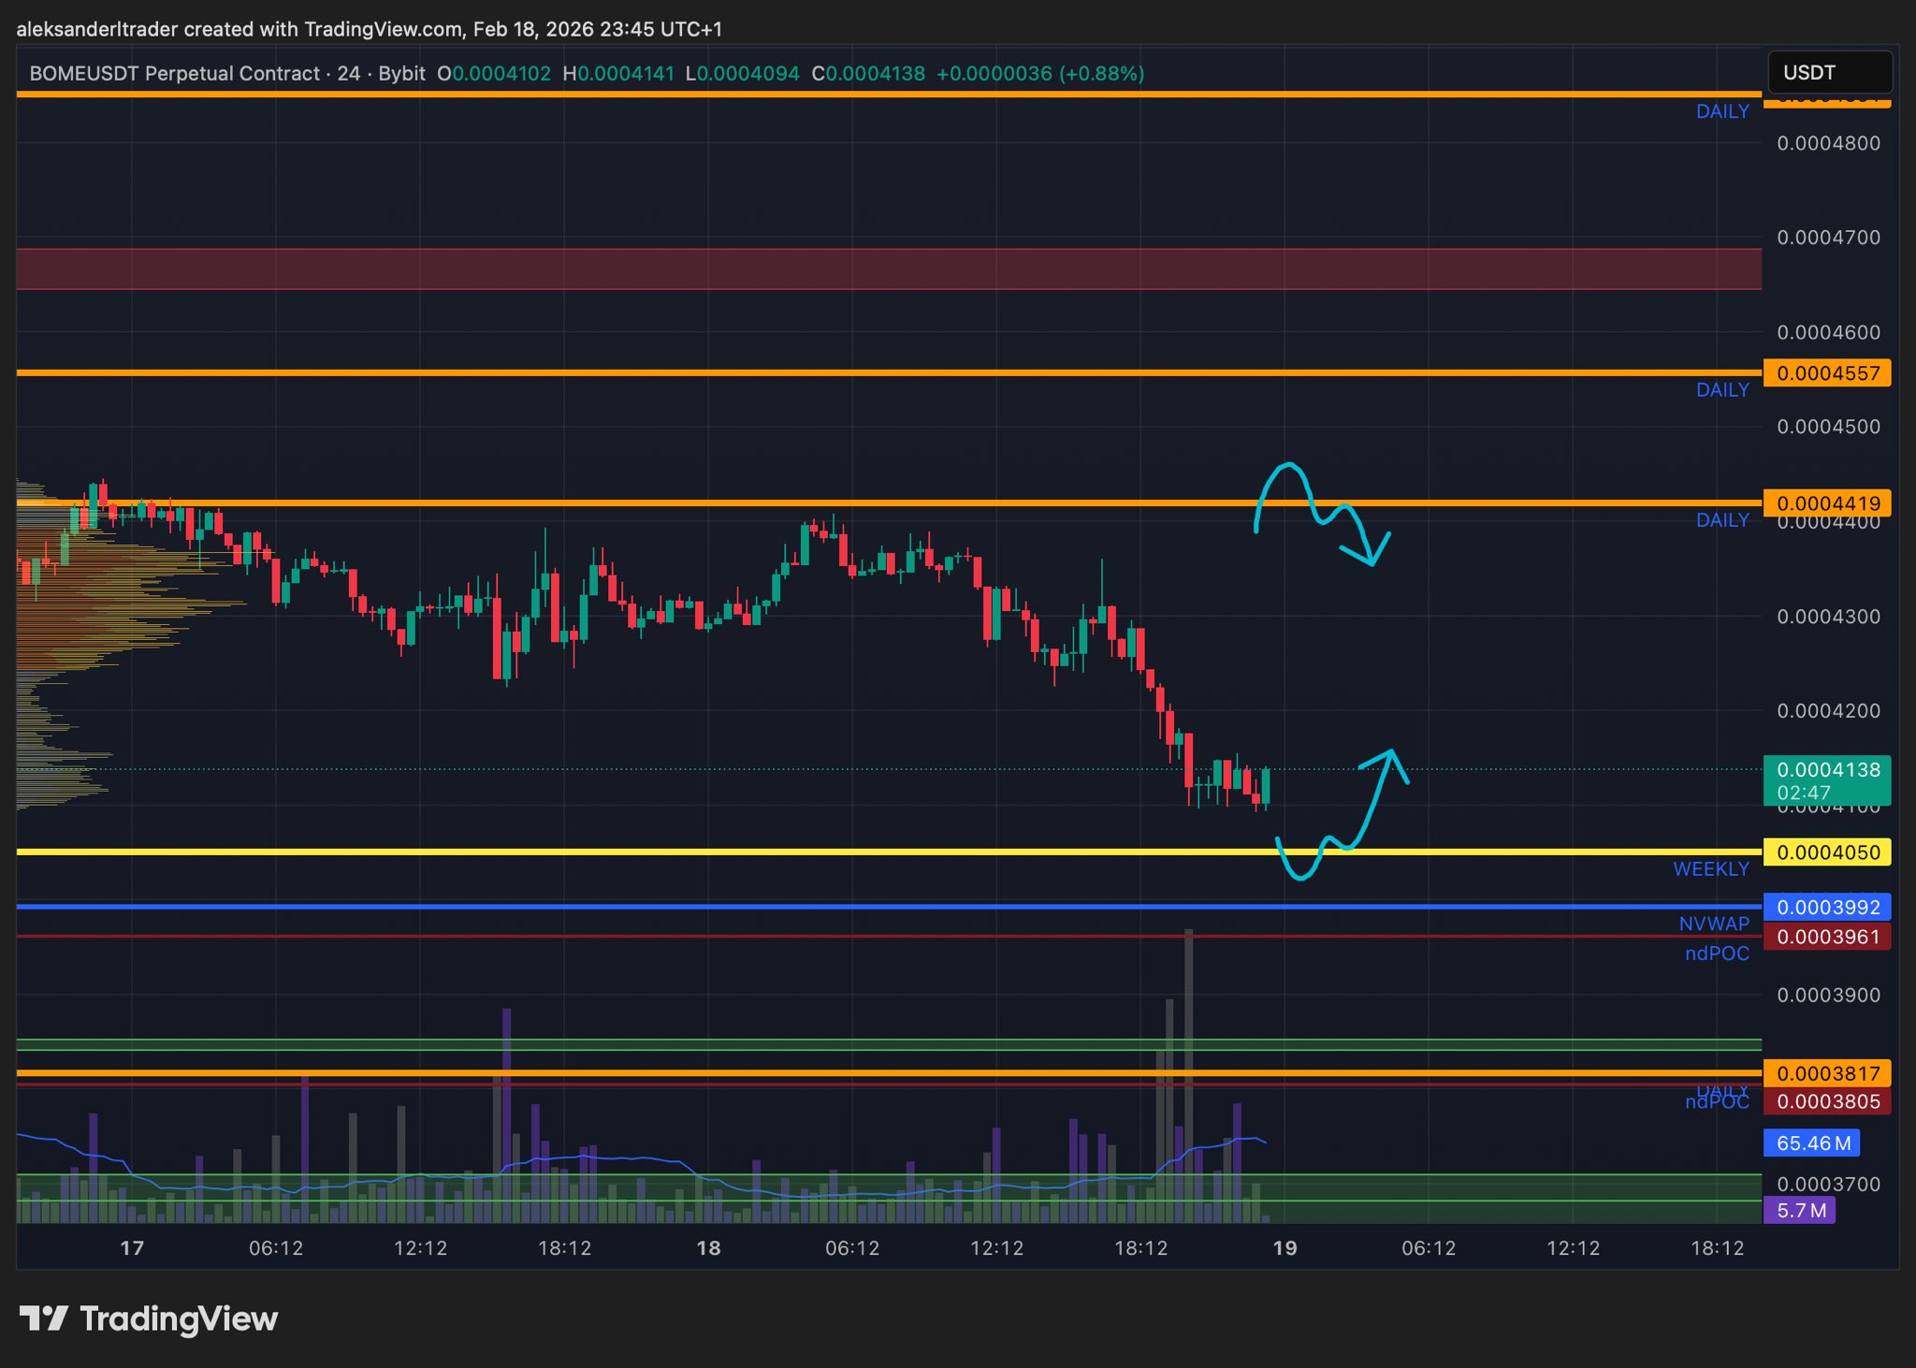Click the BOMEUSDT Perpetual Contract symbol title

174,73
